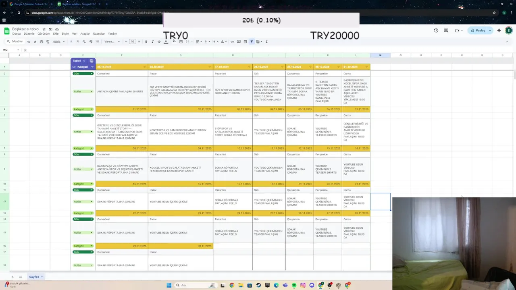Open version history clock icon
Screen dimensions: 516x290
pyautogui.click(x=436, y=31)
